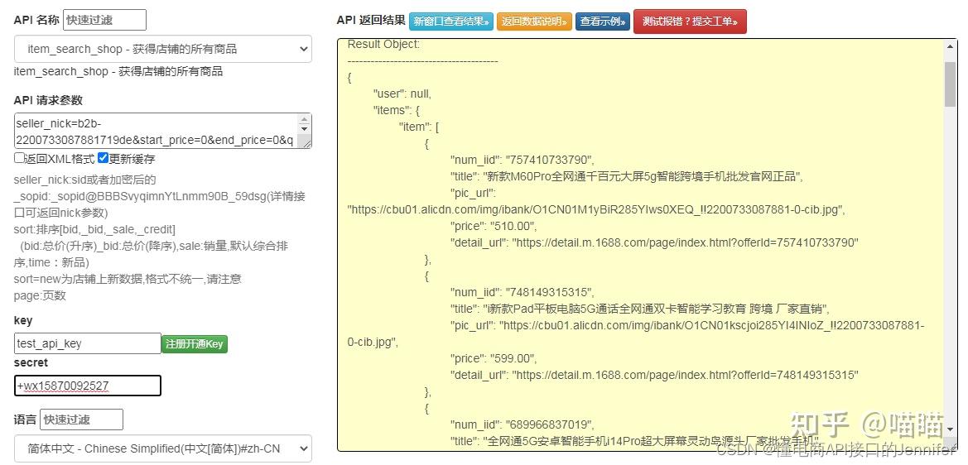968x465 pixels.
Task: Click the detail_url with offerId=748149315315
Action: [686, 375]
